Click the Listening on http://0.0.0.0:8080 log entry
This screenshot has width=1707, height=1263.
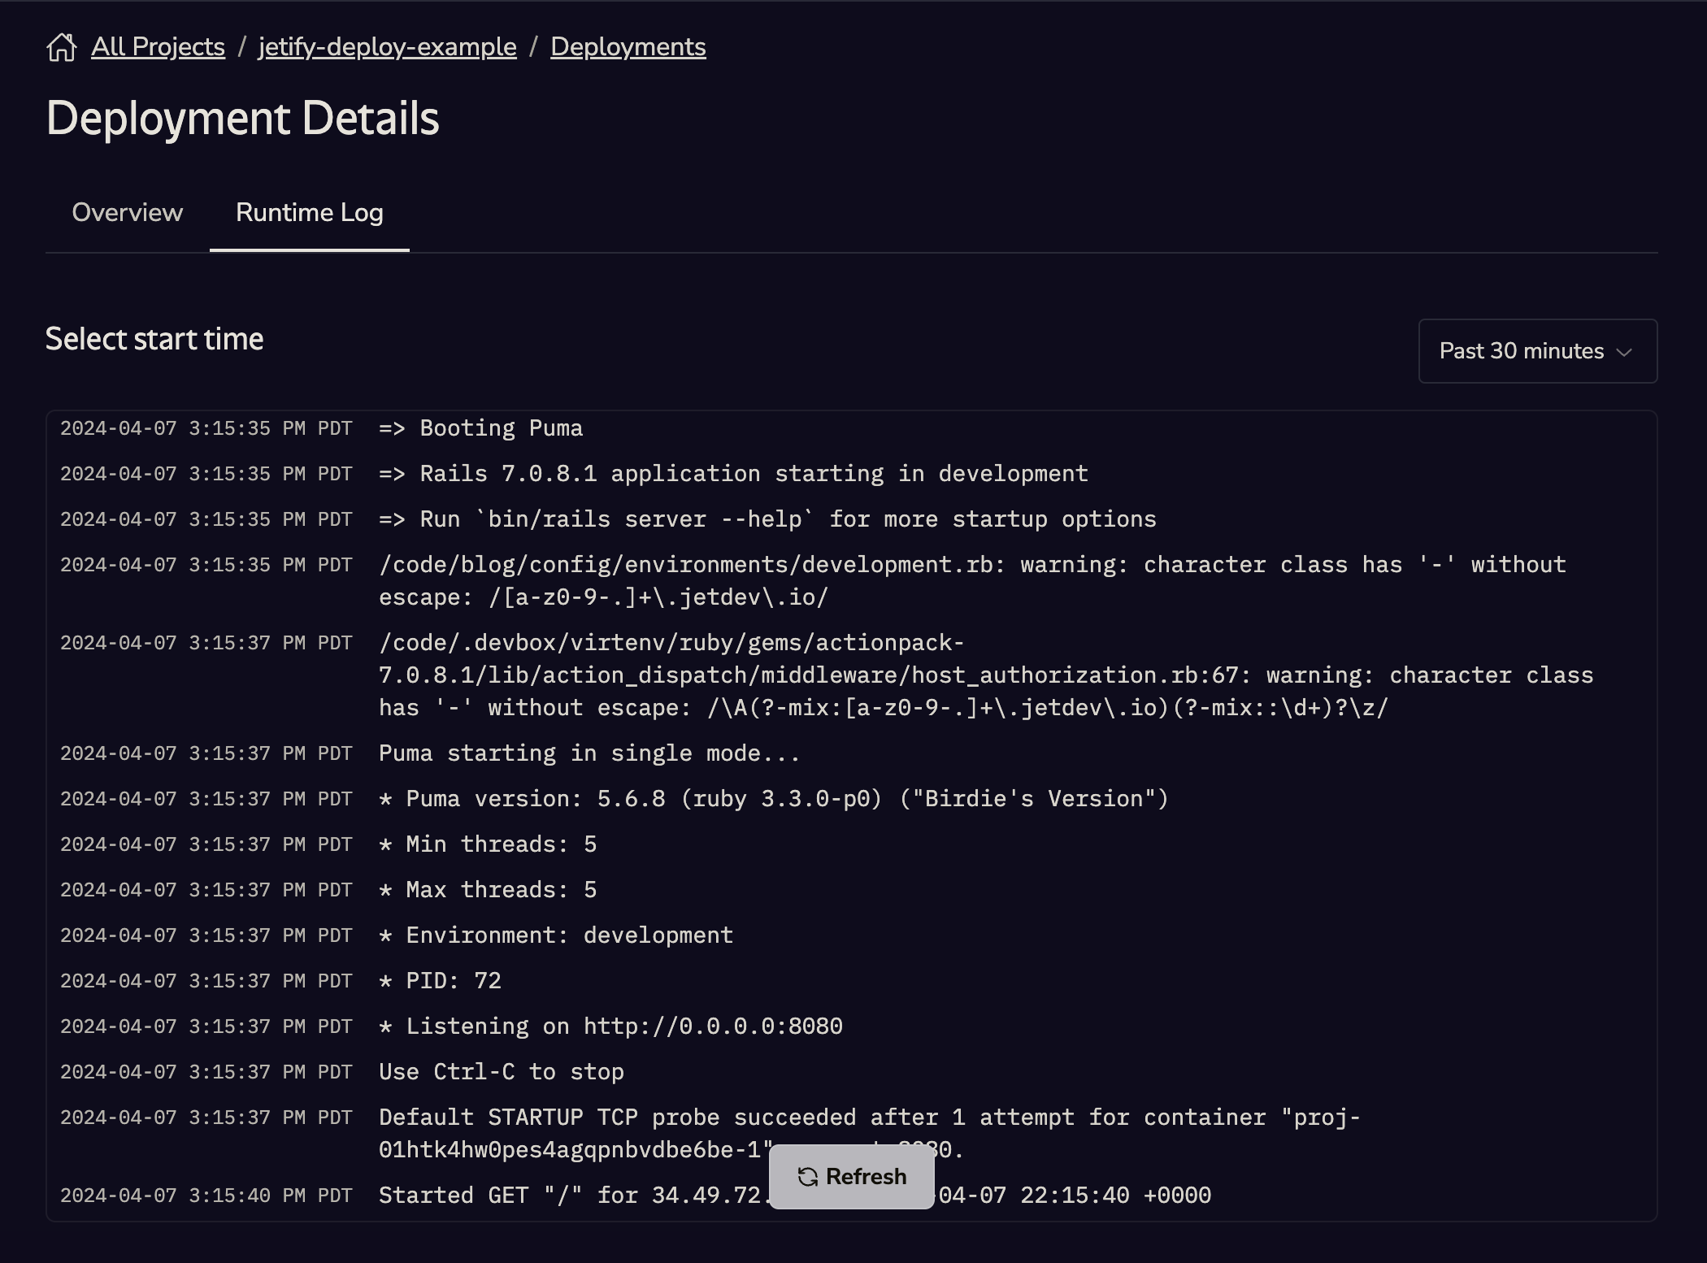click(x=610, y=1026)
